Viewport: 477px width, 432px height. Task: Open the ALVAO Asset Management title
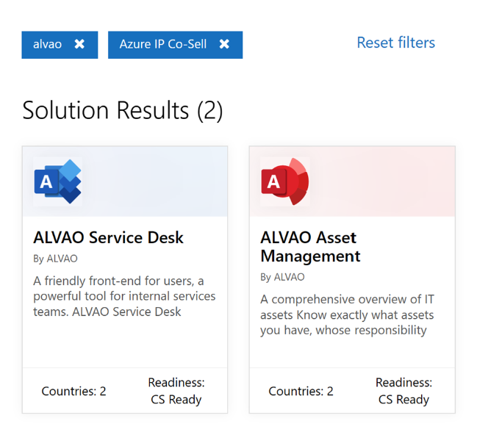pos(310,247)
